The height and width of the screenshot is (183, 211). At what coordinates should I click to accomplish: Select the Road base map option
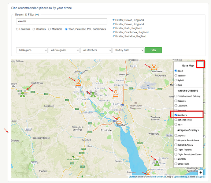175,71
